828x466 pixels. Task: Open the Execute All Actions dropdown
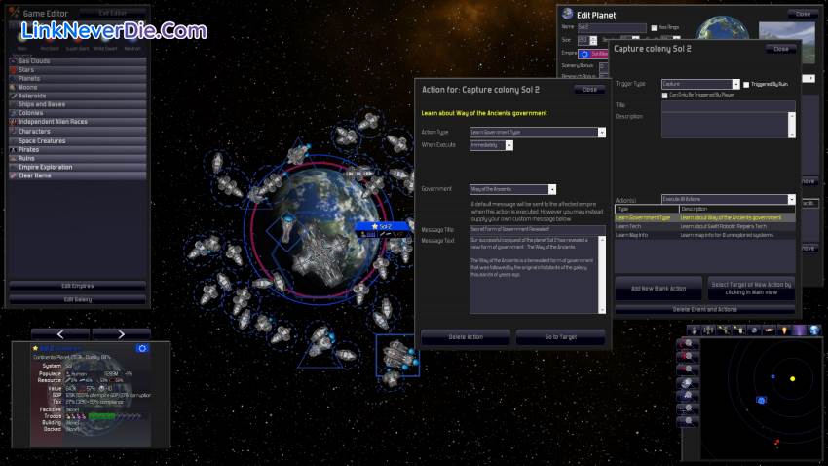[729, 199]
